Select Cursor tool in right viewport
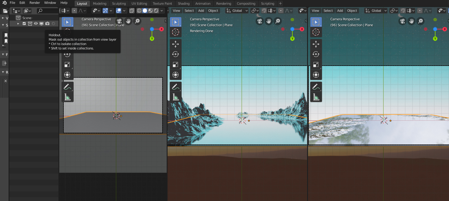Image resolution: width=449 pixels, height=201 pixels. (x=316, y=32)
